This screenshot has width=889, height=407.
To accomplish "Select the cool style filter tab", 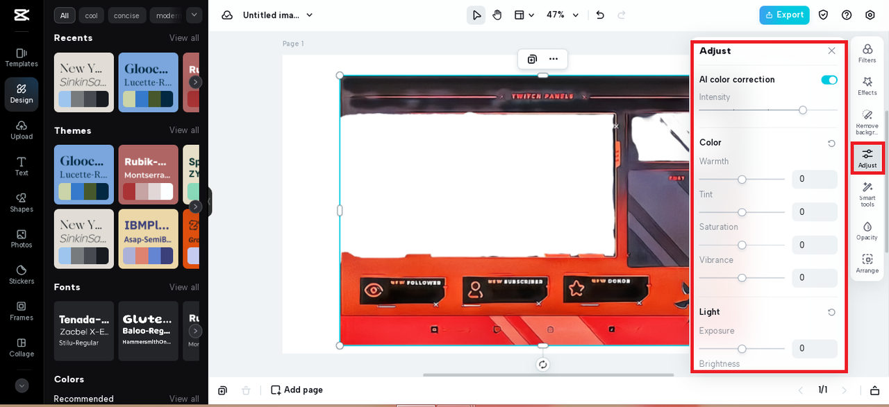I will click(91, 15).
